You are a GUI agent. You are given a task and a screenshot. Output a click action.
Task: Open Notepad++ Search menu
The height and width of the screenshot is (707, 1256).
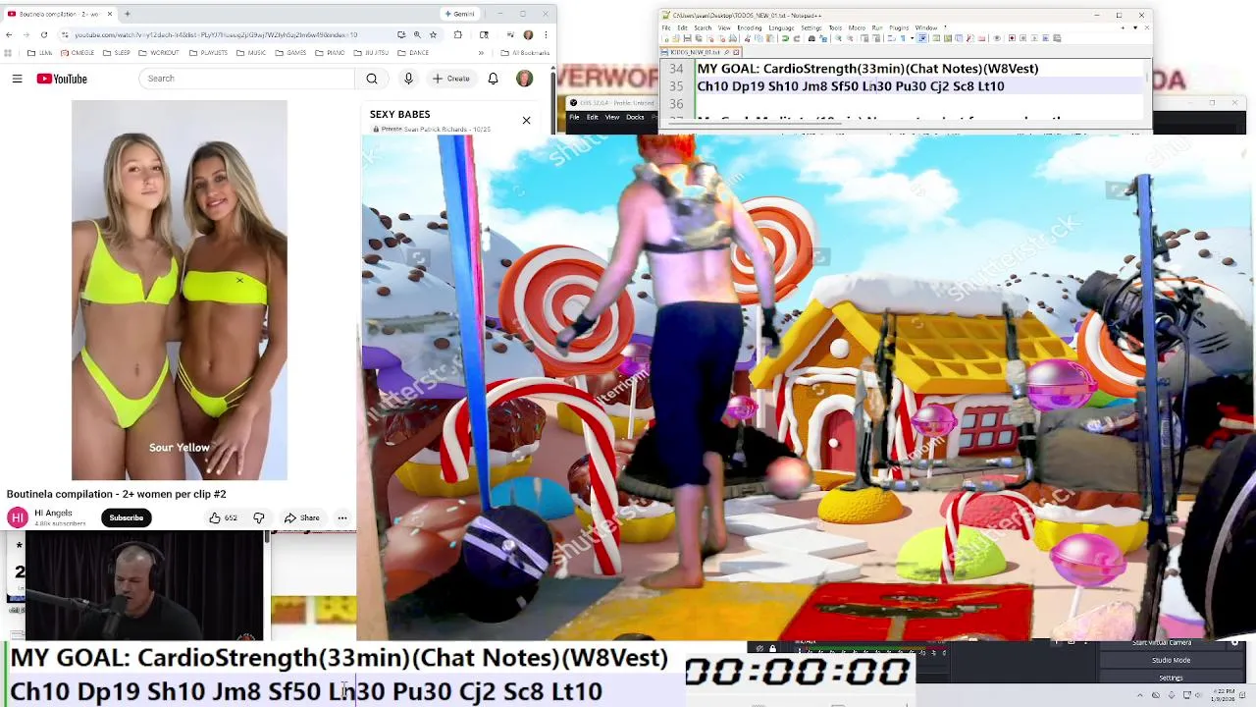(704, 27)
